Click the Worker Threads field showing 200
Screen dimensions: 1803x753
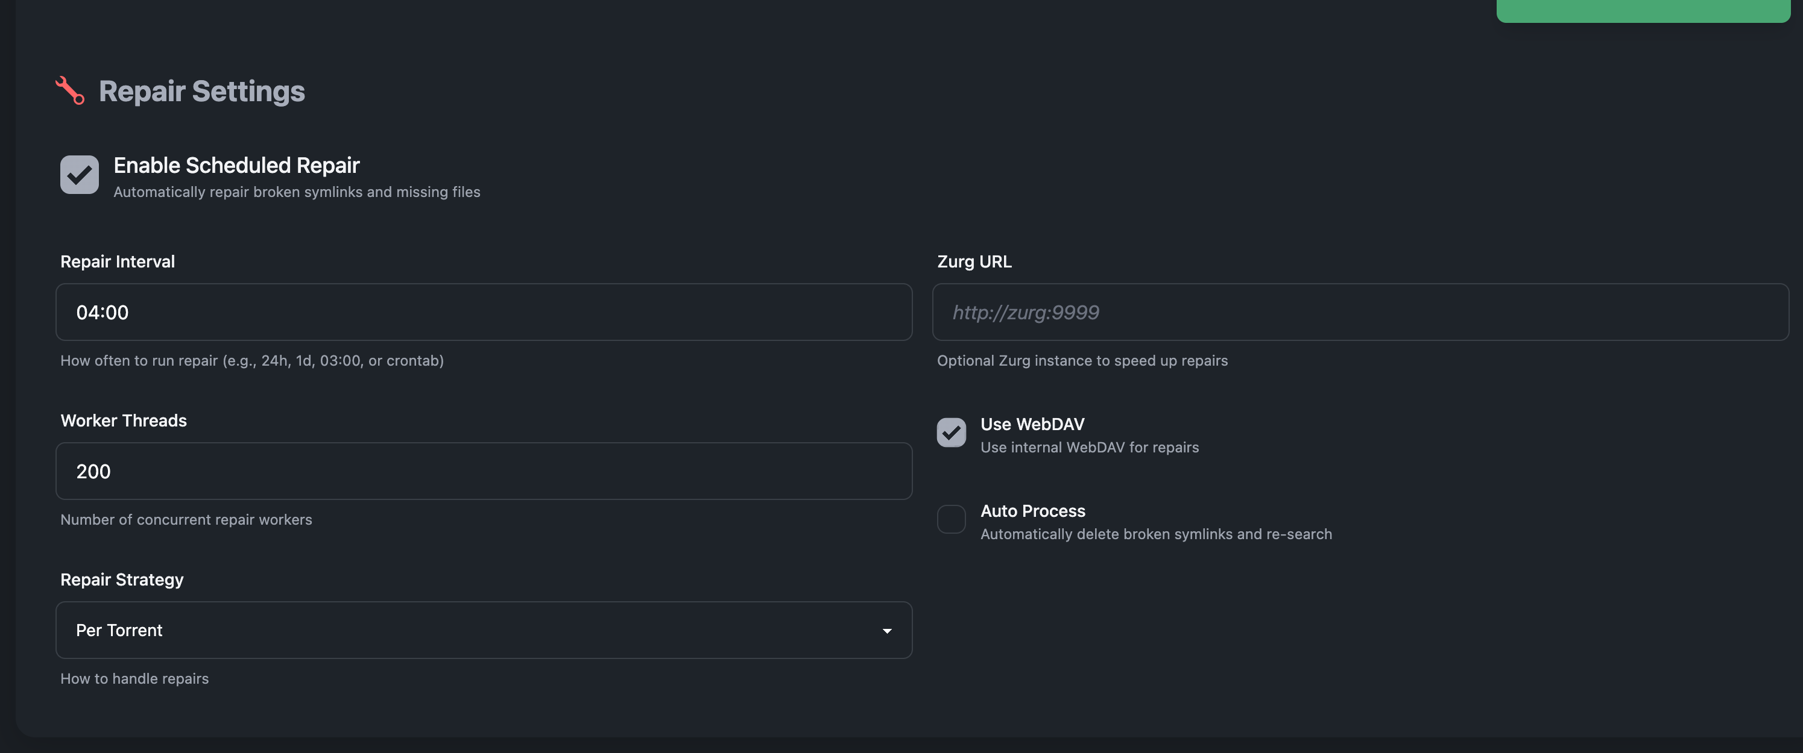coord(484,471)
